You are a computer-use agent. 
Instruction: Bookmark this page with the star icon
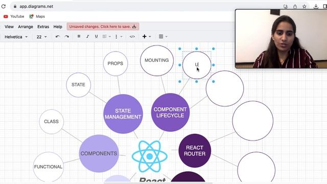coord(305,7)
